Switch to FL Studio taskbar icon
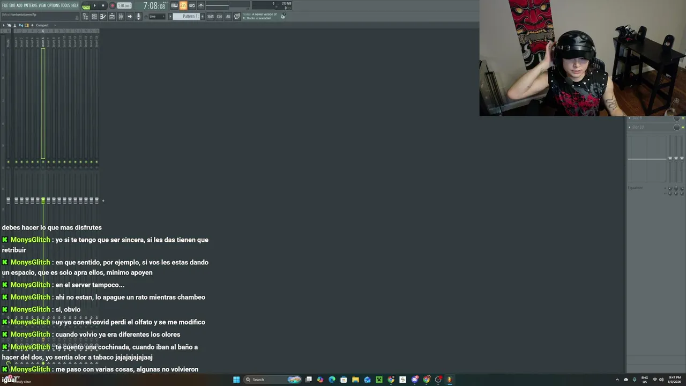 pos(450,380)
